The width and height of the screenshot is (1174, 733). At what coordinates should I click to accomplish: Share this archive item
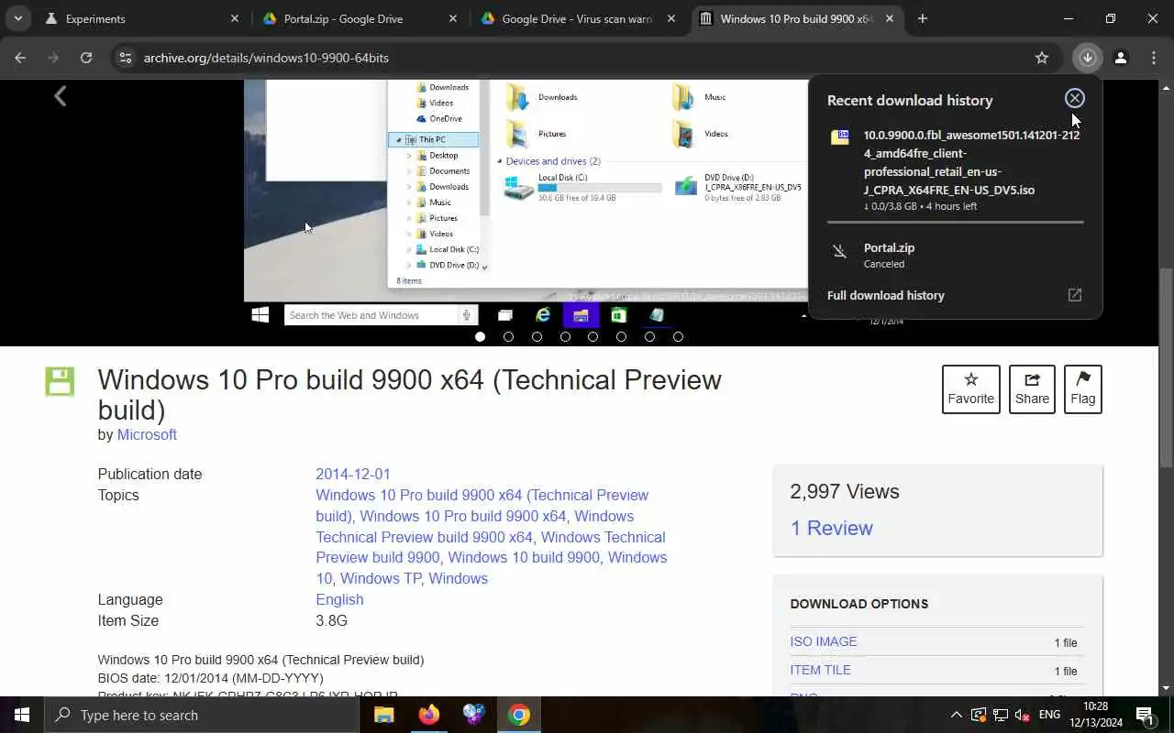click(1032, 388)
